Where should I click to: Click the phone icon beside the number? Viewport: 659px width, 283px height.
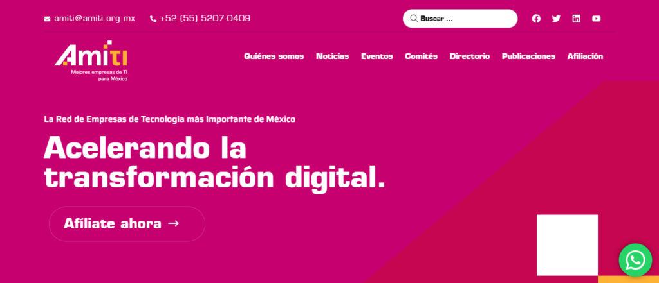(153, 19)
